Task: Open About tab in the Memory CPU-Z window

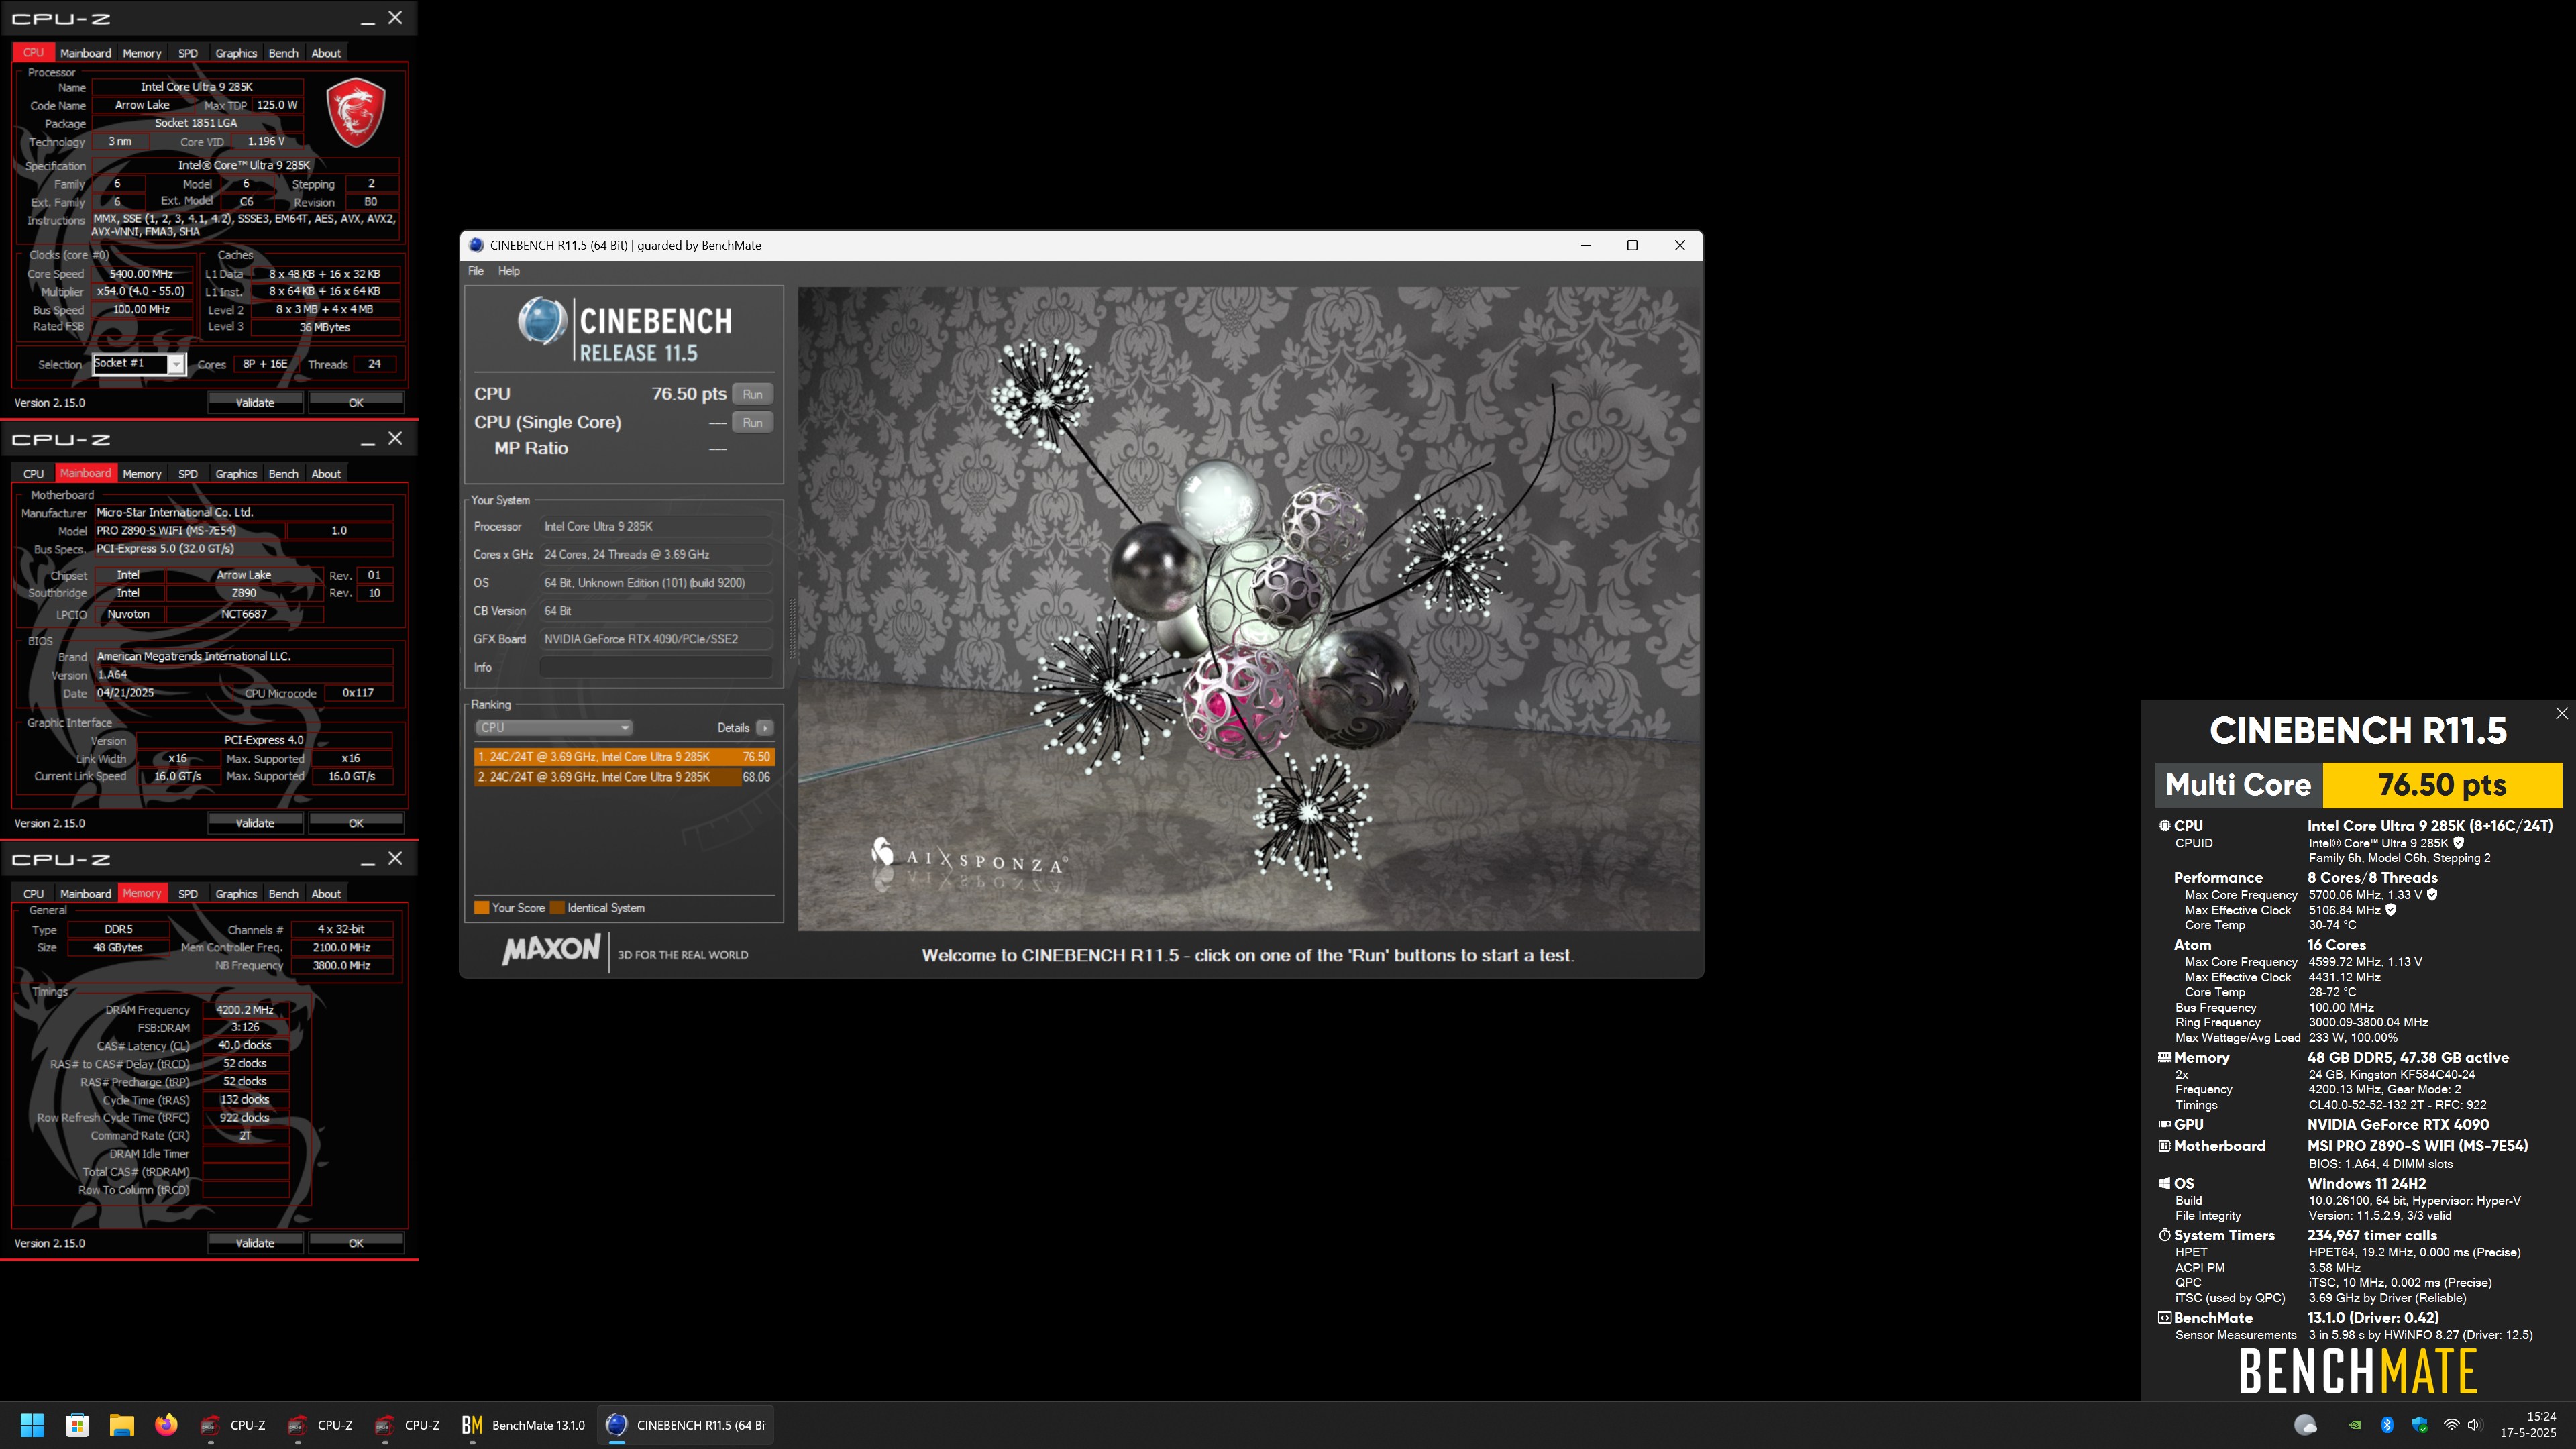Action: pos(326,894)
